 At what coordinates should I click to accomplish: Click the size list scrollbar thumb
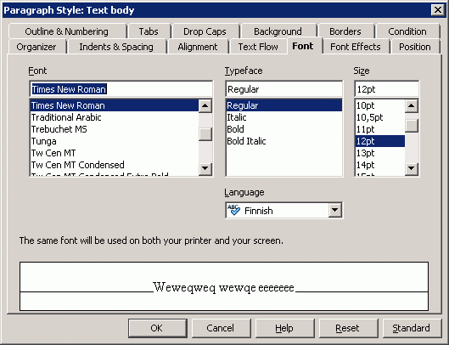(412, 126)
